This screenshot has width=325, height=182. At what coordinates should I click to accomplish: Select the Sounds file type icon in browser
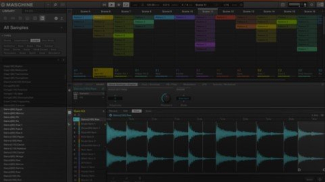tap(20, 19)
